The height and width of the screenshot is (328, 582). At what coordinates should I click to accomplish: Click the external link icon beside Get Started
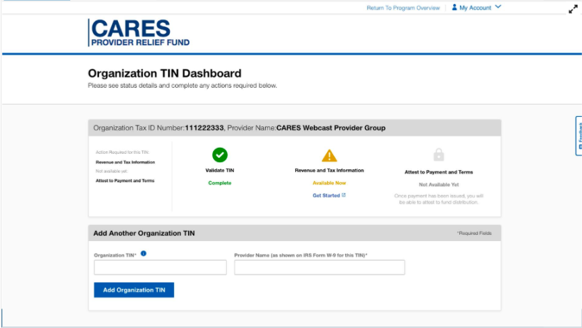point(344,195)
